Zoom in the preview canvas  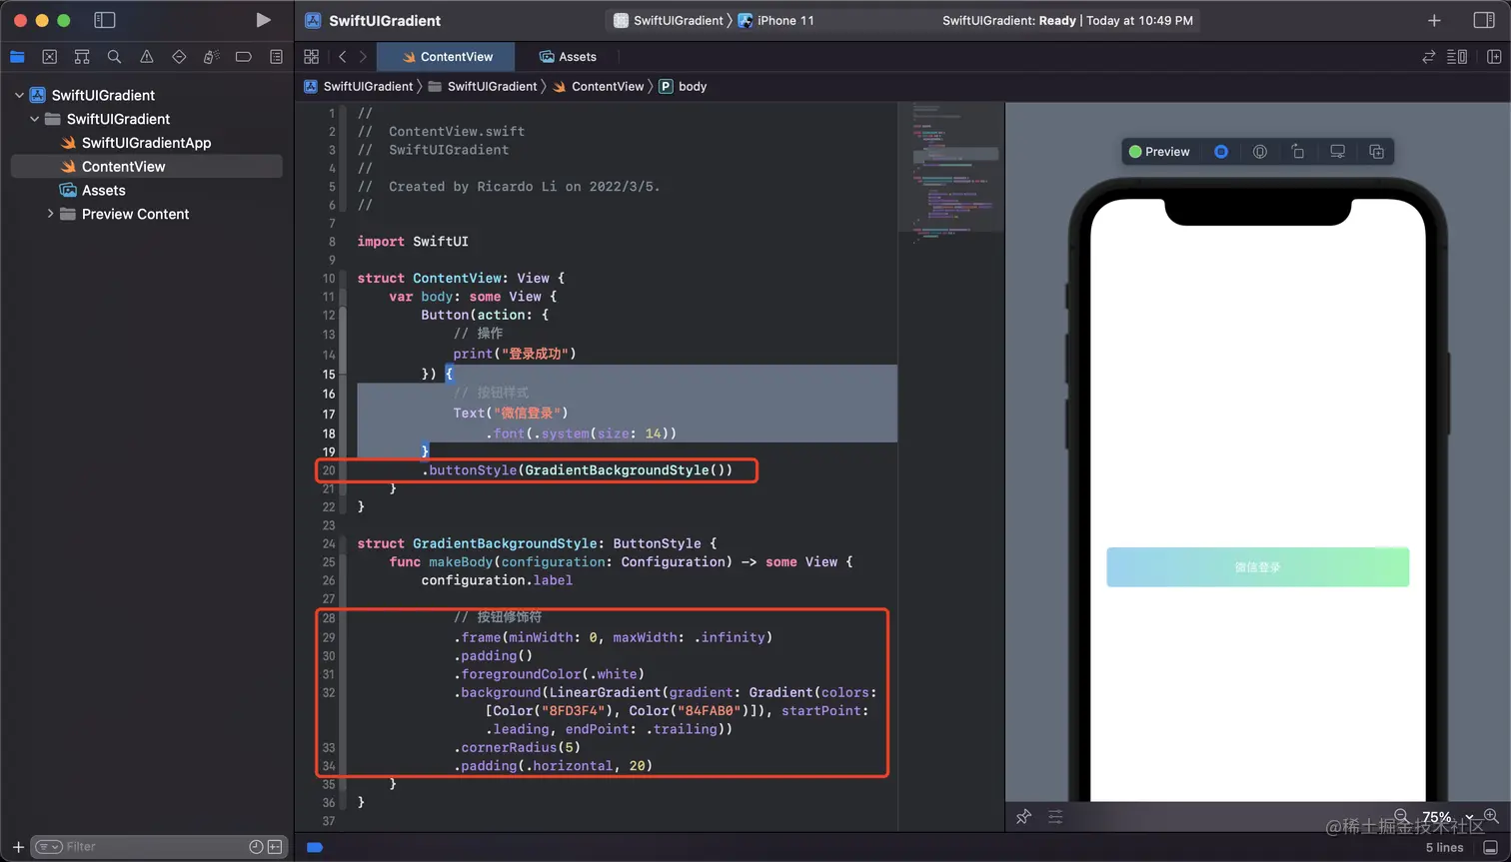(1491, 816)
